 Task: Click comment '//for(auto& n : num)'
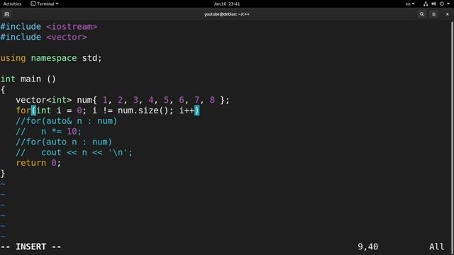coord(66,121)
